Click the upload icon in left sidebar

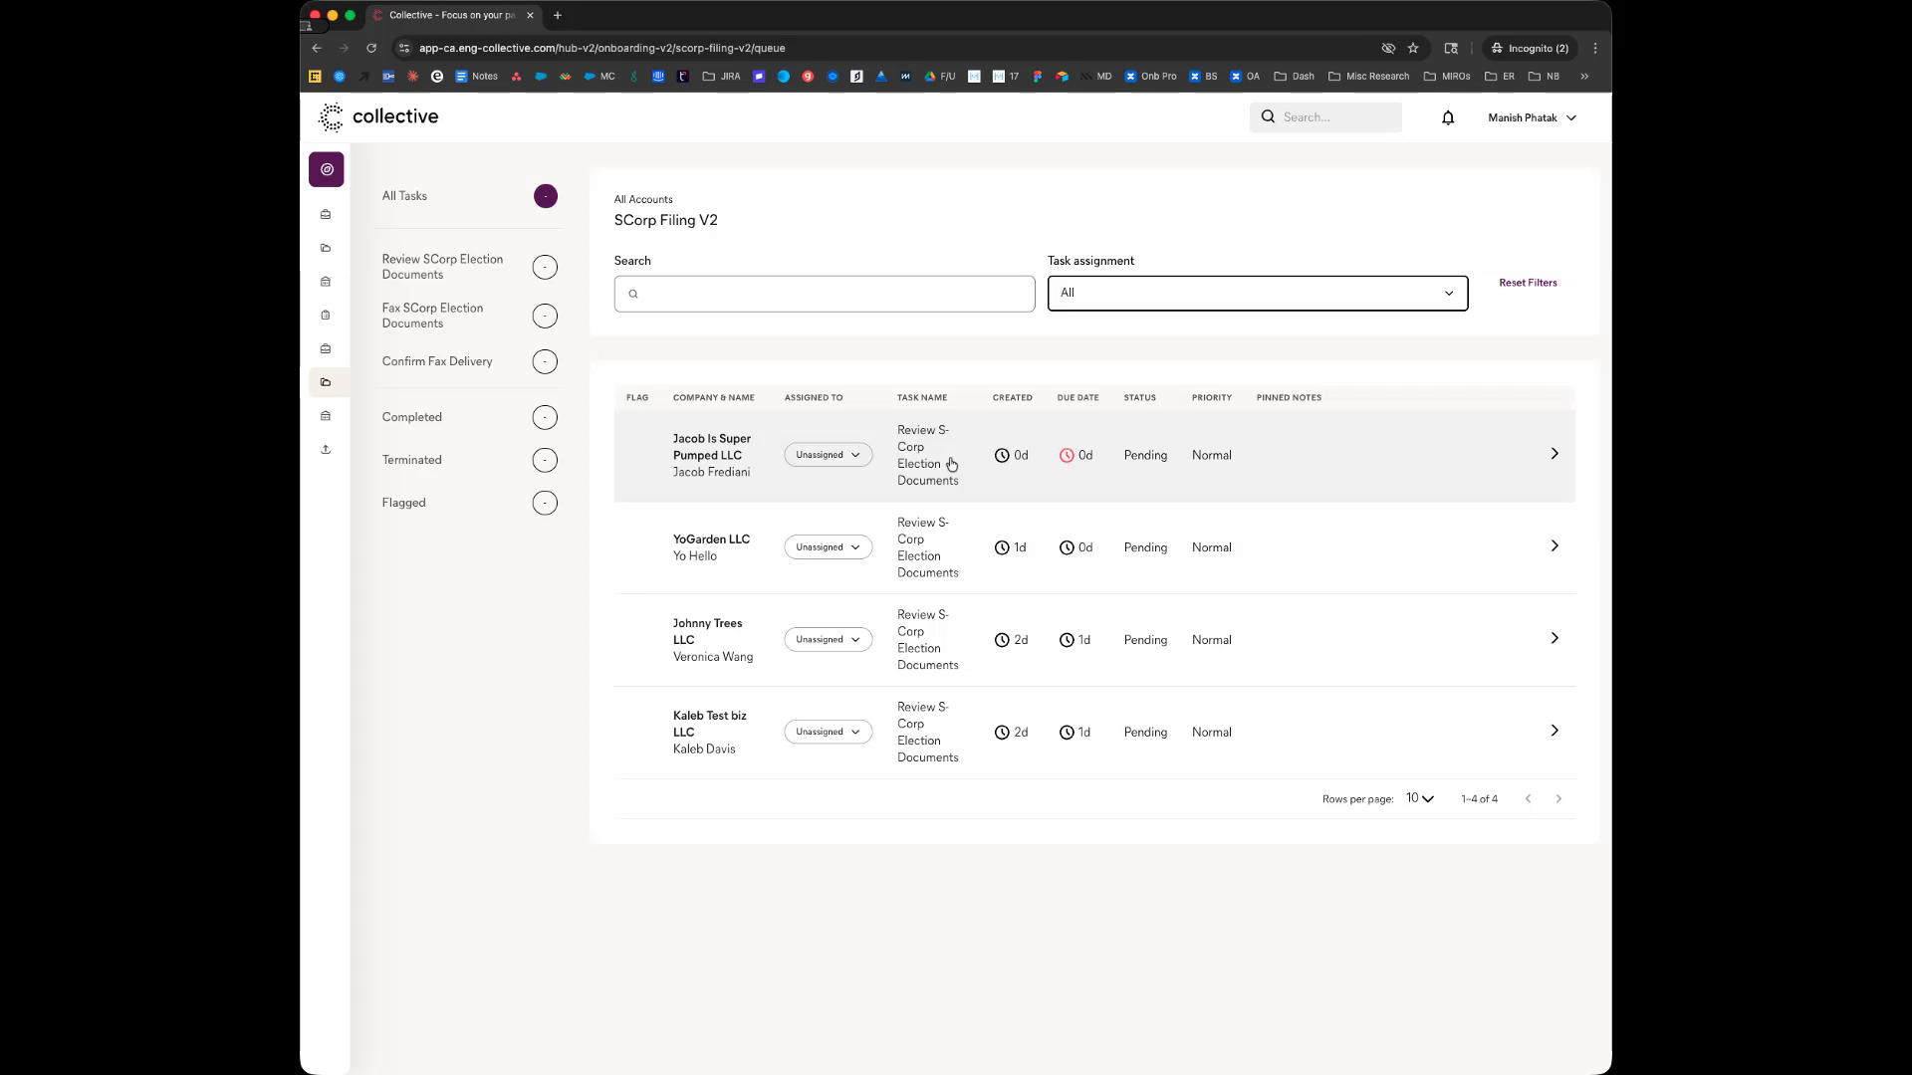pos(326,450)
